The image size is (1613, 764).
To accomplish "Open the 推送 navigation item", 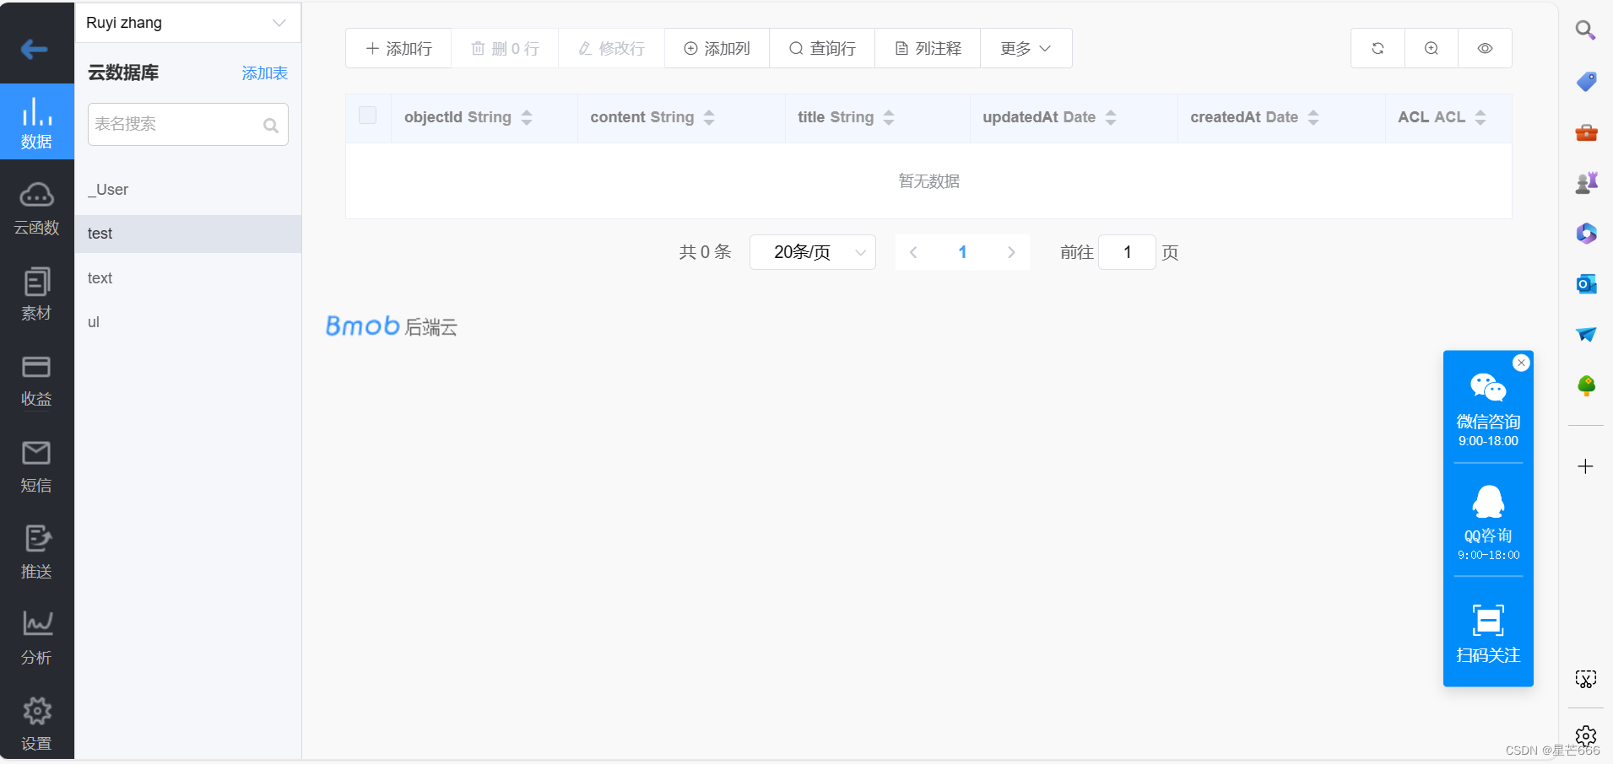I will (36, 551).
